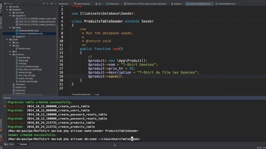Click the terminal command line with db:seed
The width and height of the screenshot is (266, 149).
click(74, 139)
